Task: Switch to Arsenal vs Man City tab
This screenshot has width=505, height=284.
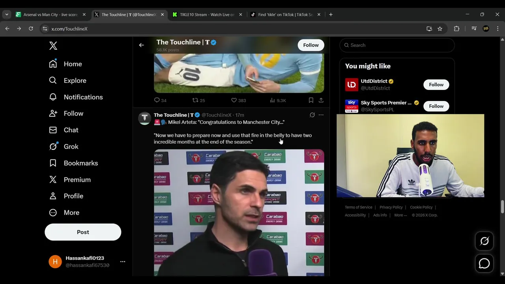Action: coord(51,15)
